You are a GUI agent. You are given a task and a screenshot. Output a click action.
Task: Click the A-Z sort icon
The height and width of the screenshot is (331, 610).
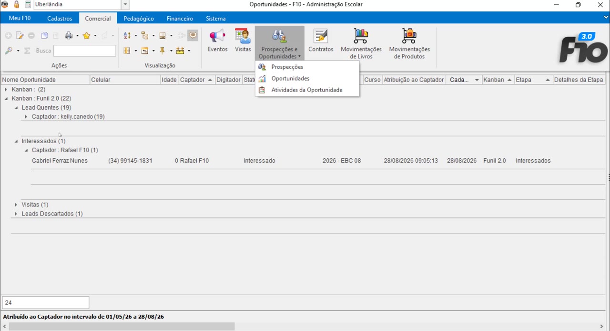(x=127, y=36)
